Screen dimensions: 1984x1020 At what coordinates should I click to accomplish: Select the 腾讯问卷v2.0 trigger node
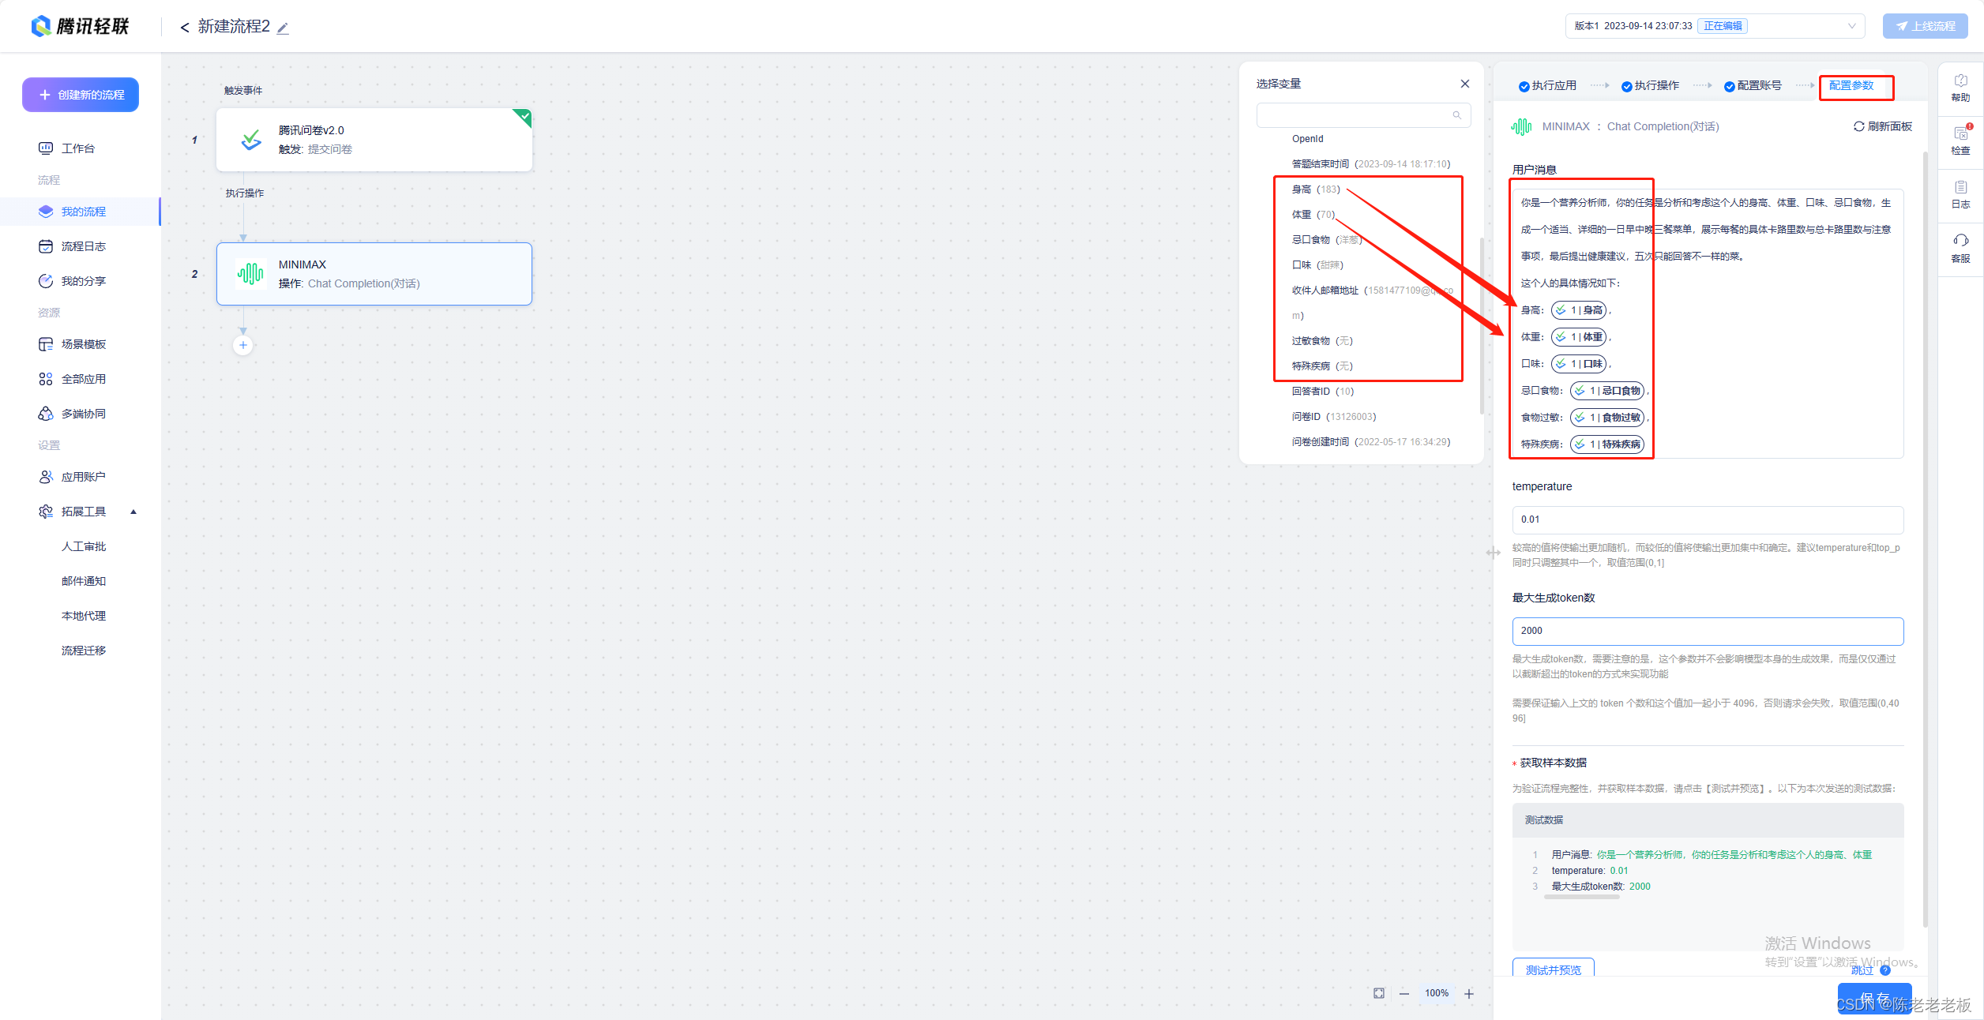pos(374,140)
